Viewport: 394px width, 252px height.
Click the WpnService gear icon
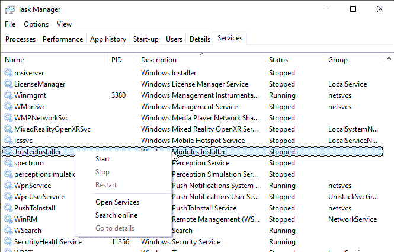pos(8,186)
